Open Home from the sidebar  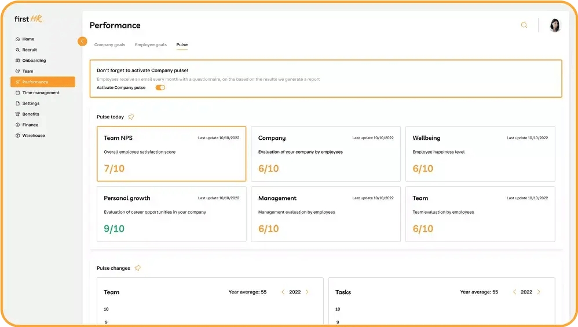pos(28,39)
